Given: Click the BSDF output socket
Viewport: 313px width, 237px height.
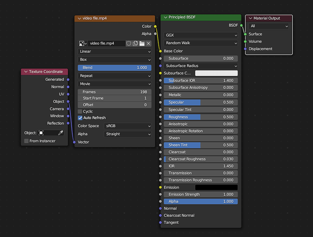Looking at the screenshot, I should (241, 25).
